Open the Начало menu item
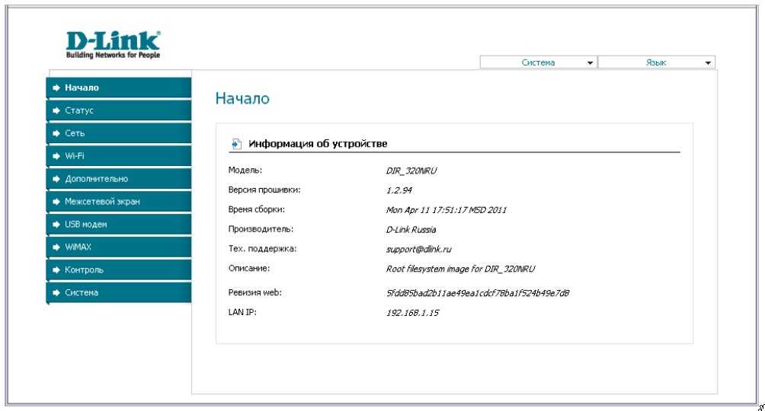 [x=119, y=88]
